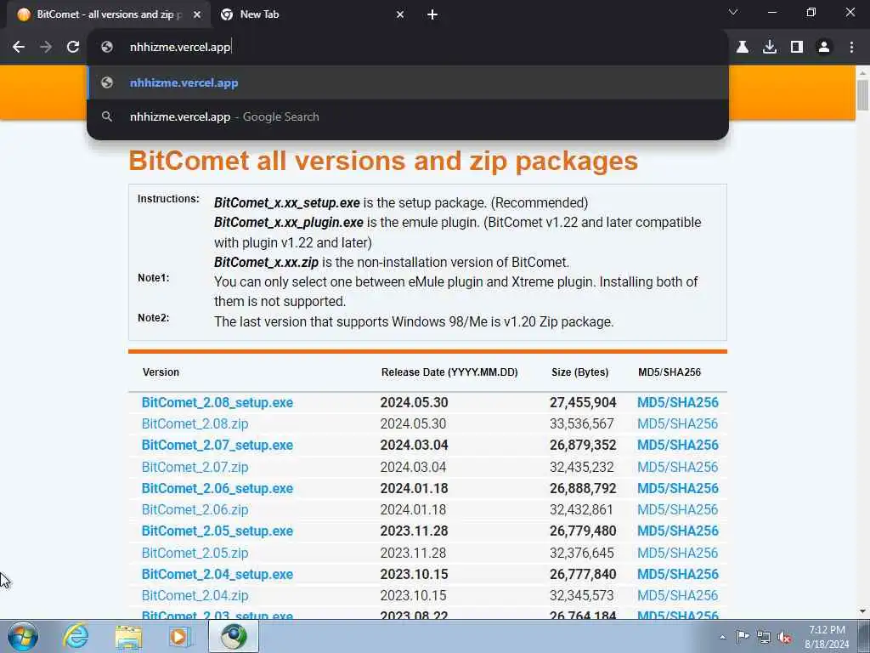870x653 pixels.
Task: Click the page heading BitComet all versions
Action: tap(383, 161)
